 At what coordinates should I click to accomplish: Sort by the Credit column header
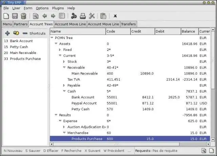[x=143, y=32]
